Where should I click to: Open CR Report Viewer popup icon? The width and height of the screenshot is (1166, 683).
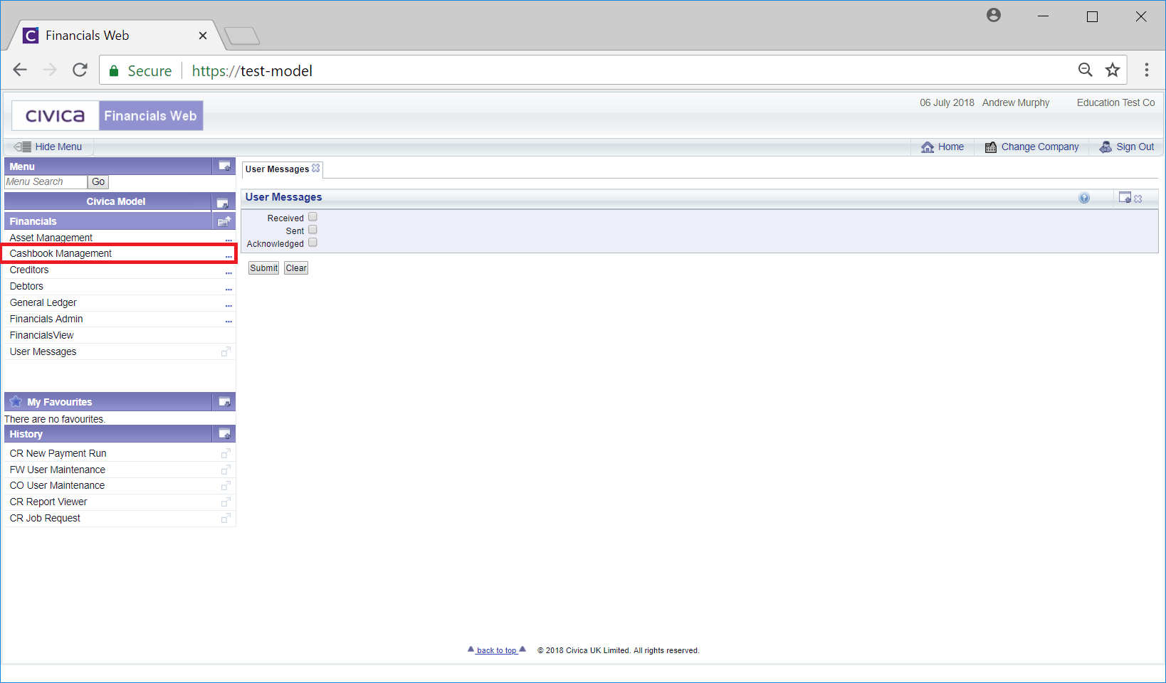(226, 502)
